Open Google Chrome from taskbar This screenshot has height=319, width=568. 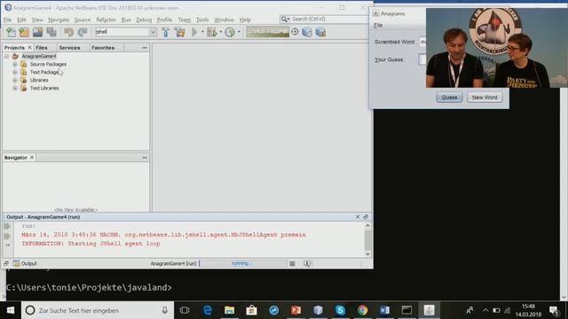coord(362,310)
